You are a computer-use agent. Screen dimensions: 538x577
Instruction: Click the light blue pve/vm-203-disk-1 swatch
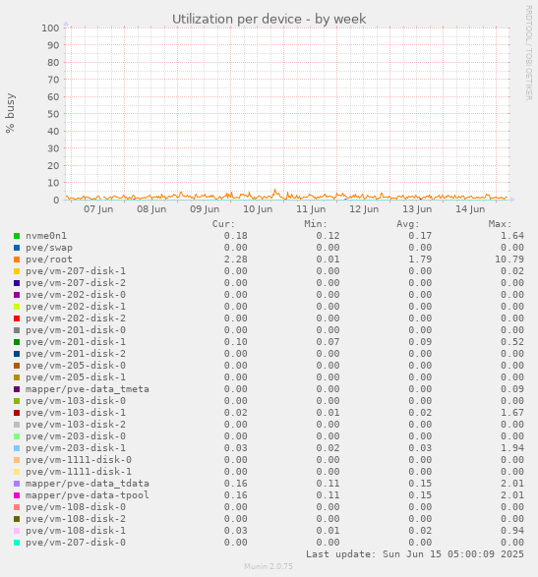pyautogui.click(x=17, y=448)
